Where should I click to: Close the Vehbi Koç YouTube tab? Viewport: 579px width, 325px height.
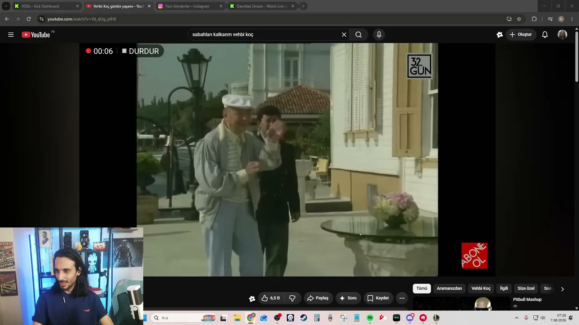tap(149, 6)
